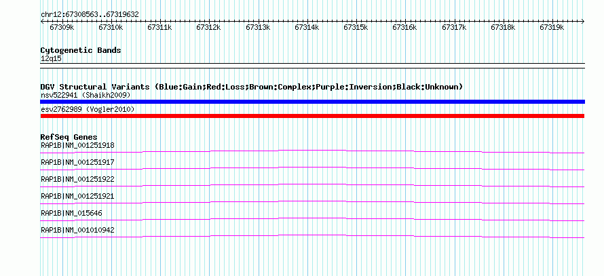Image resolution: width=604 pixels, height=276 pixels.
Task: Open the esv2762989 (Vogler2010) variant label
Action: pyautogui.click(x=88, y=110)
